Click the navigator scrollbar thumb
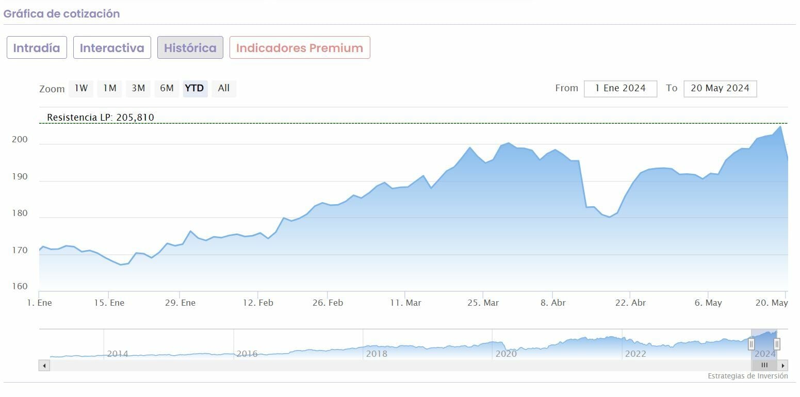Viewport: 800px width, 397px height. click(x=764, y=366)
